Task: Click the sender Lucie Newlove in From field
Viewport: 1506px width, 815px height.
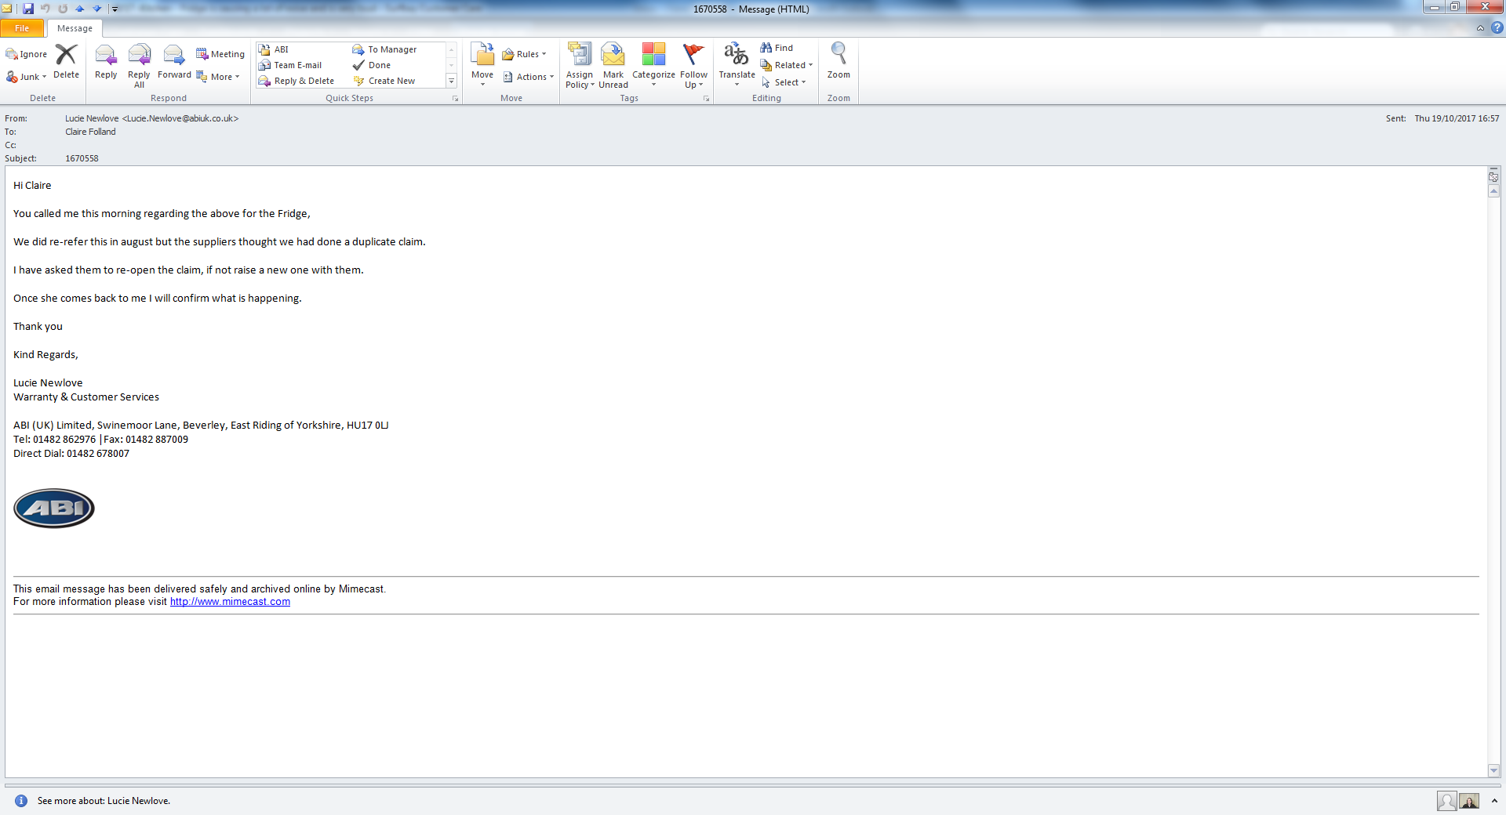Action: [x=151, y=118]
